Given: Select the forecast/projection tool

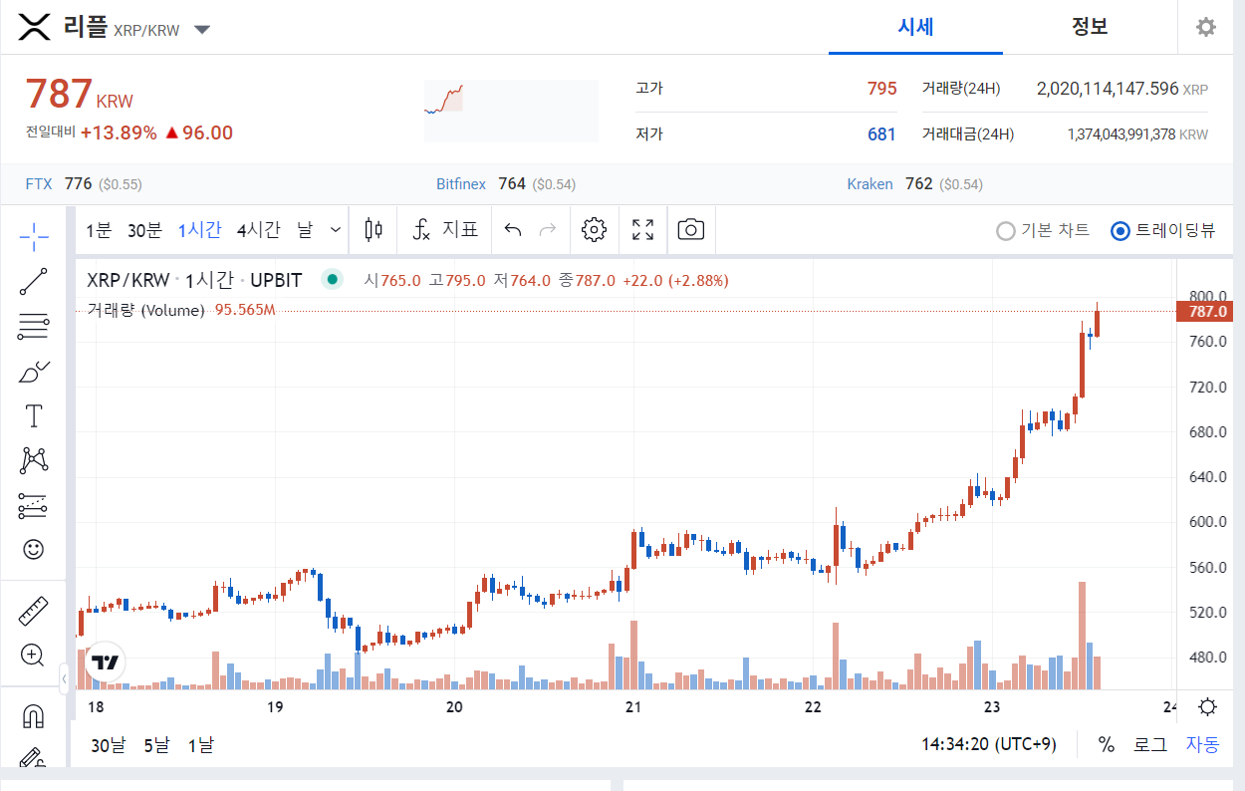Looking at the screenshot, I should point(34,505).
